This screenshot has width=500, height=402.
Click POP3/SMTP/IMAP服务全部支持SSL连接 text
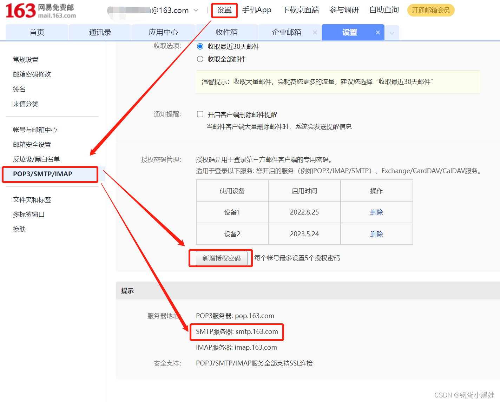pos(254,363)
